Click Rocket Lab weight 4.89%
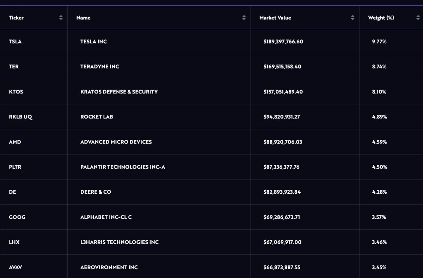The height and width of the screenshot is (278, 423). coord(379,117)
